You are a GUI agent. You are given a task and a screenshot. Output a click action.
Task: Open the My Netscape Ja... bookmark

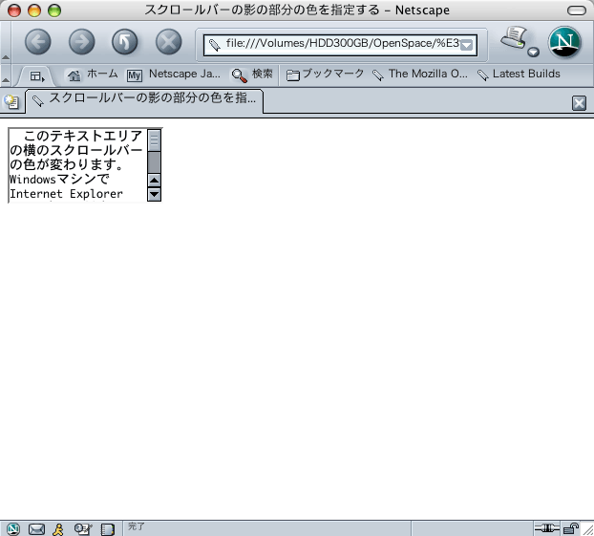tap(173, 75)
